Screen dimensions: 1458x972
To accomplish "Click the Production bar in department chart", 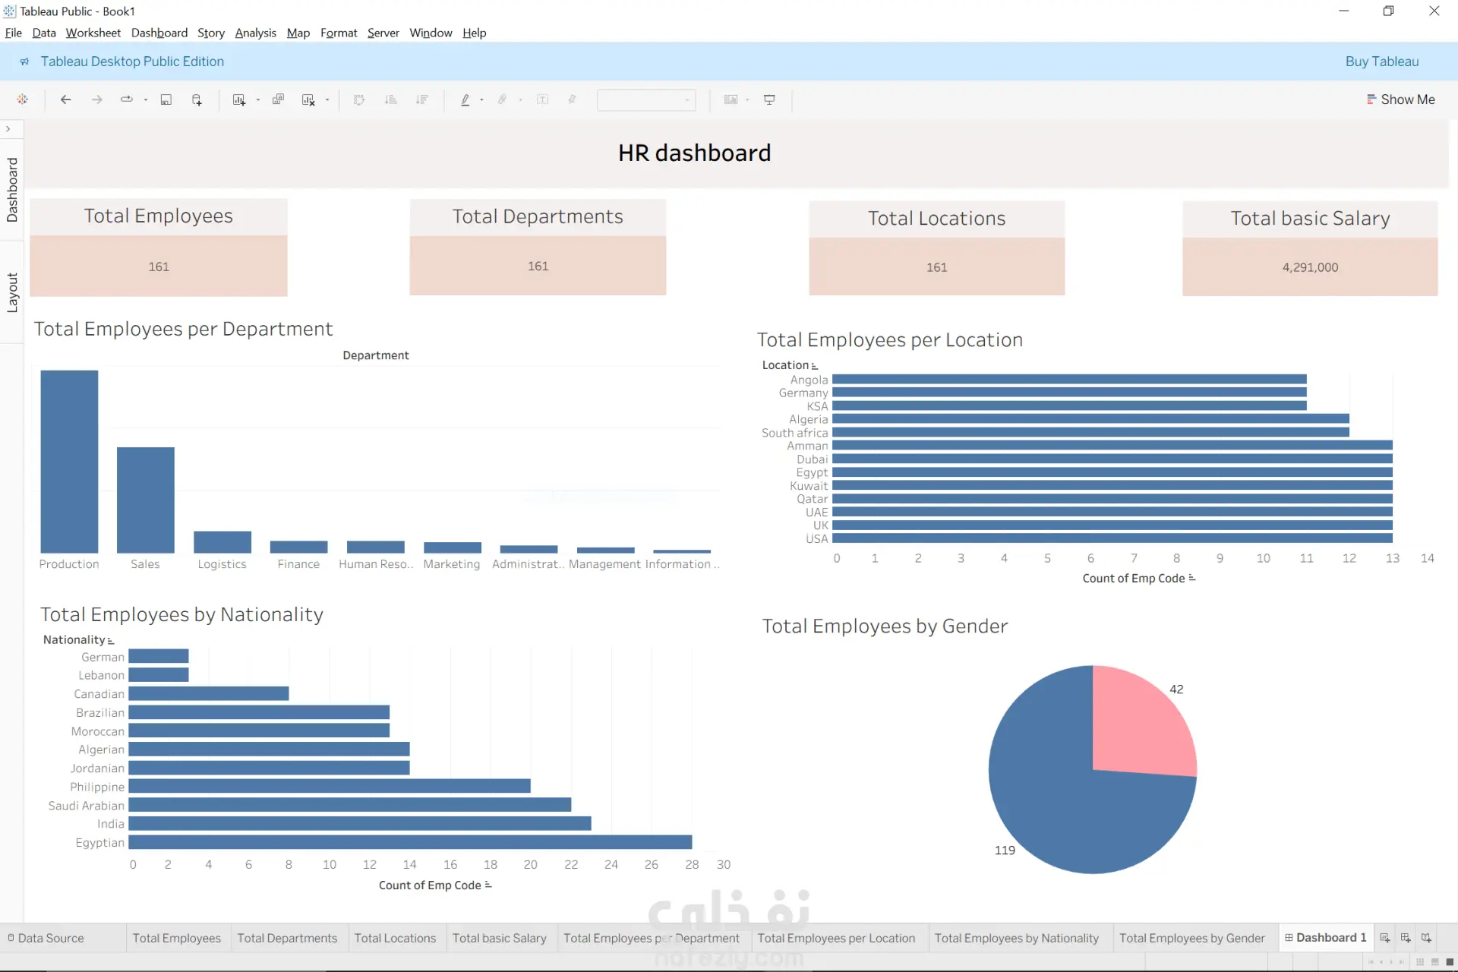I will 69,462.
